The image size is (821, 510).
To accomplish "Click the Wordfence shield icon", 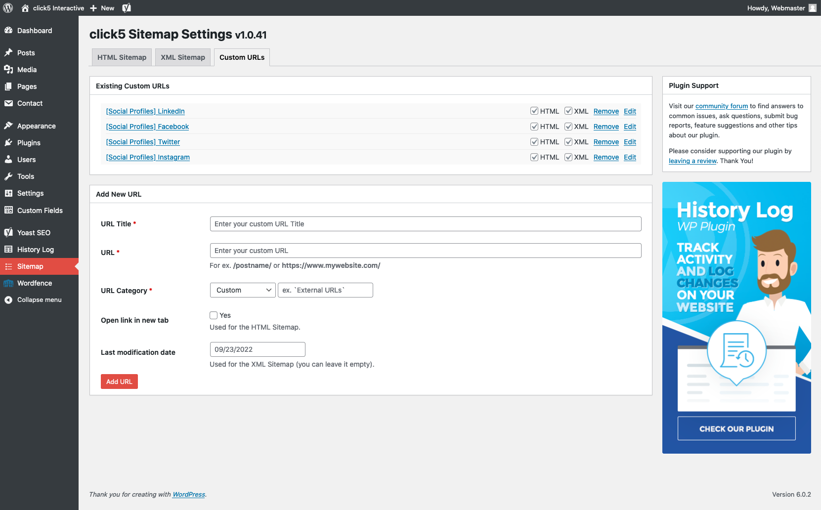I will click(8, 283).
